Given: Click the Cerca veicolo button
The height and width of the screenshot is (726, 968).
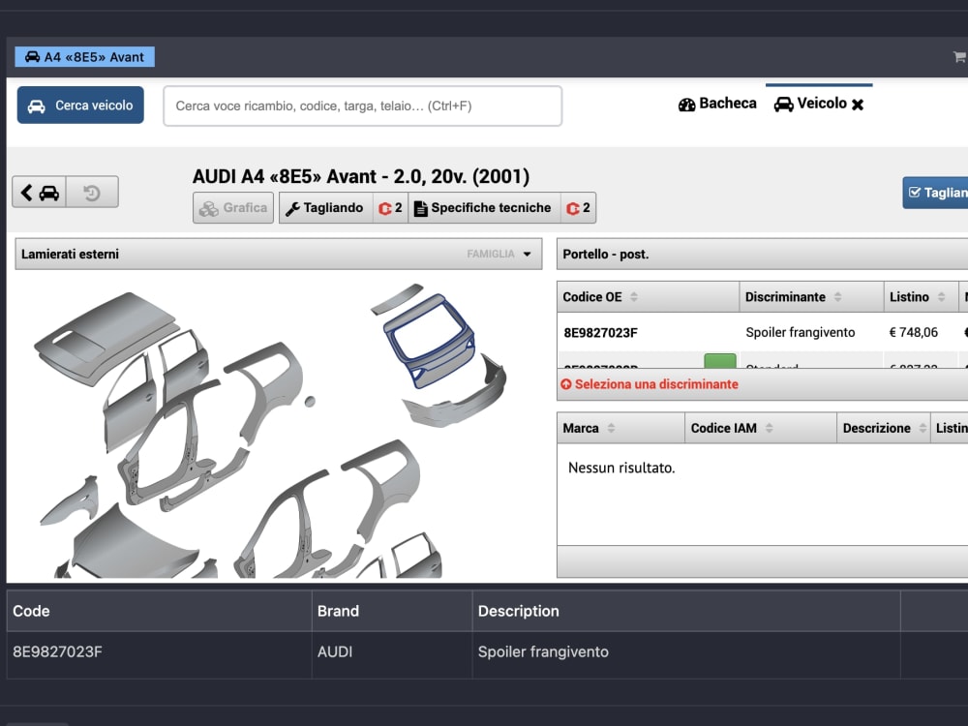Looking at the screenshot, I should [x=80, y=105].
